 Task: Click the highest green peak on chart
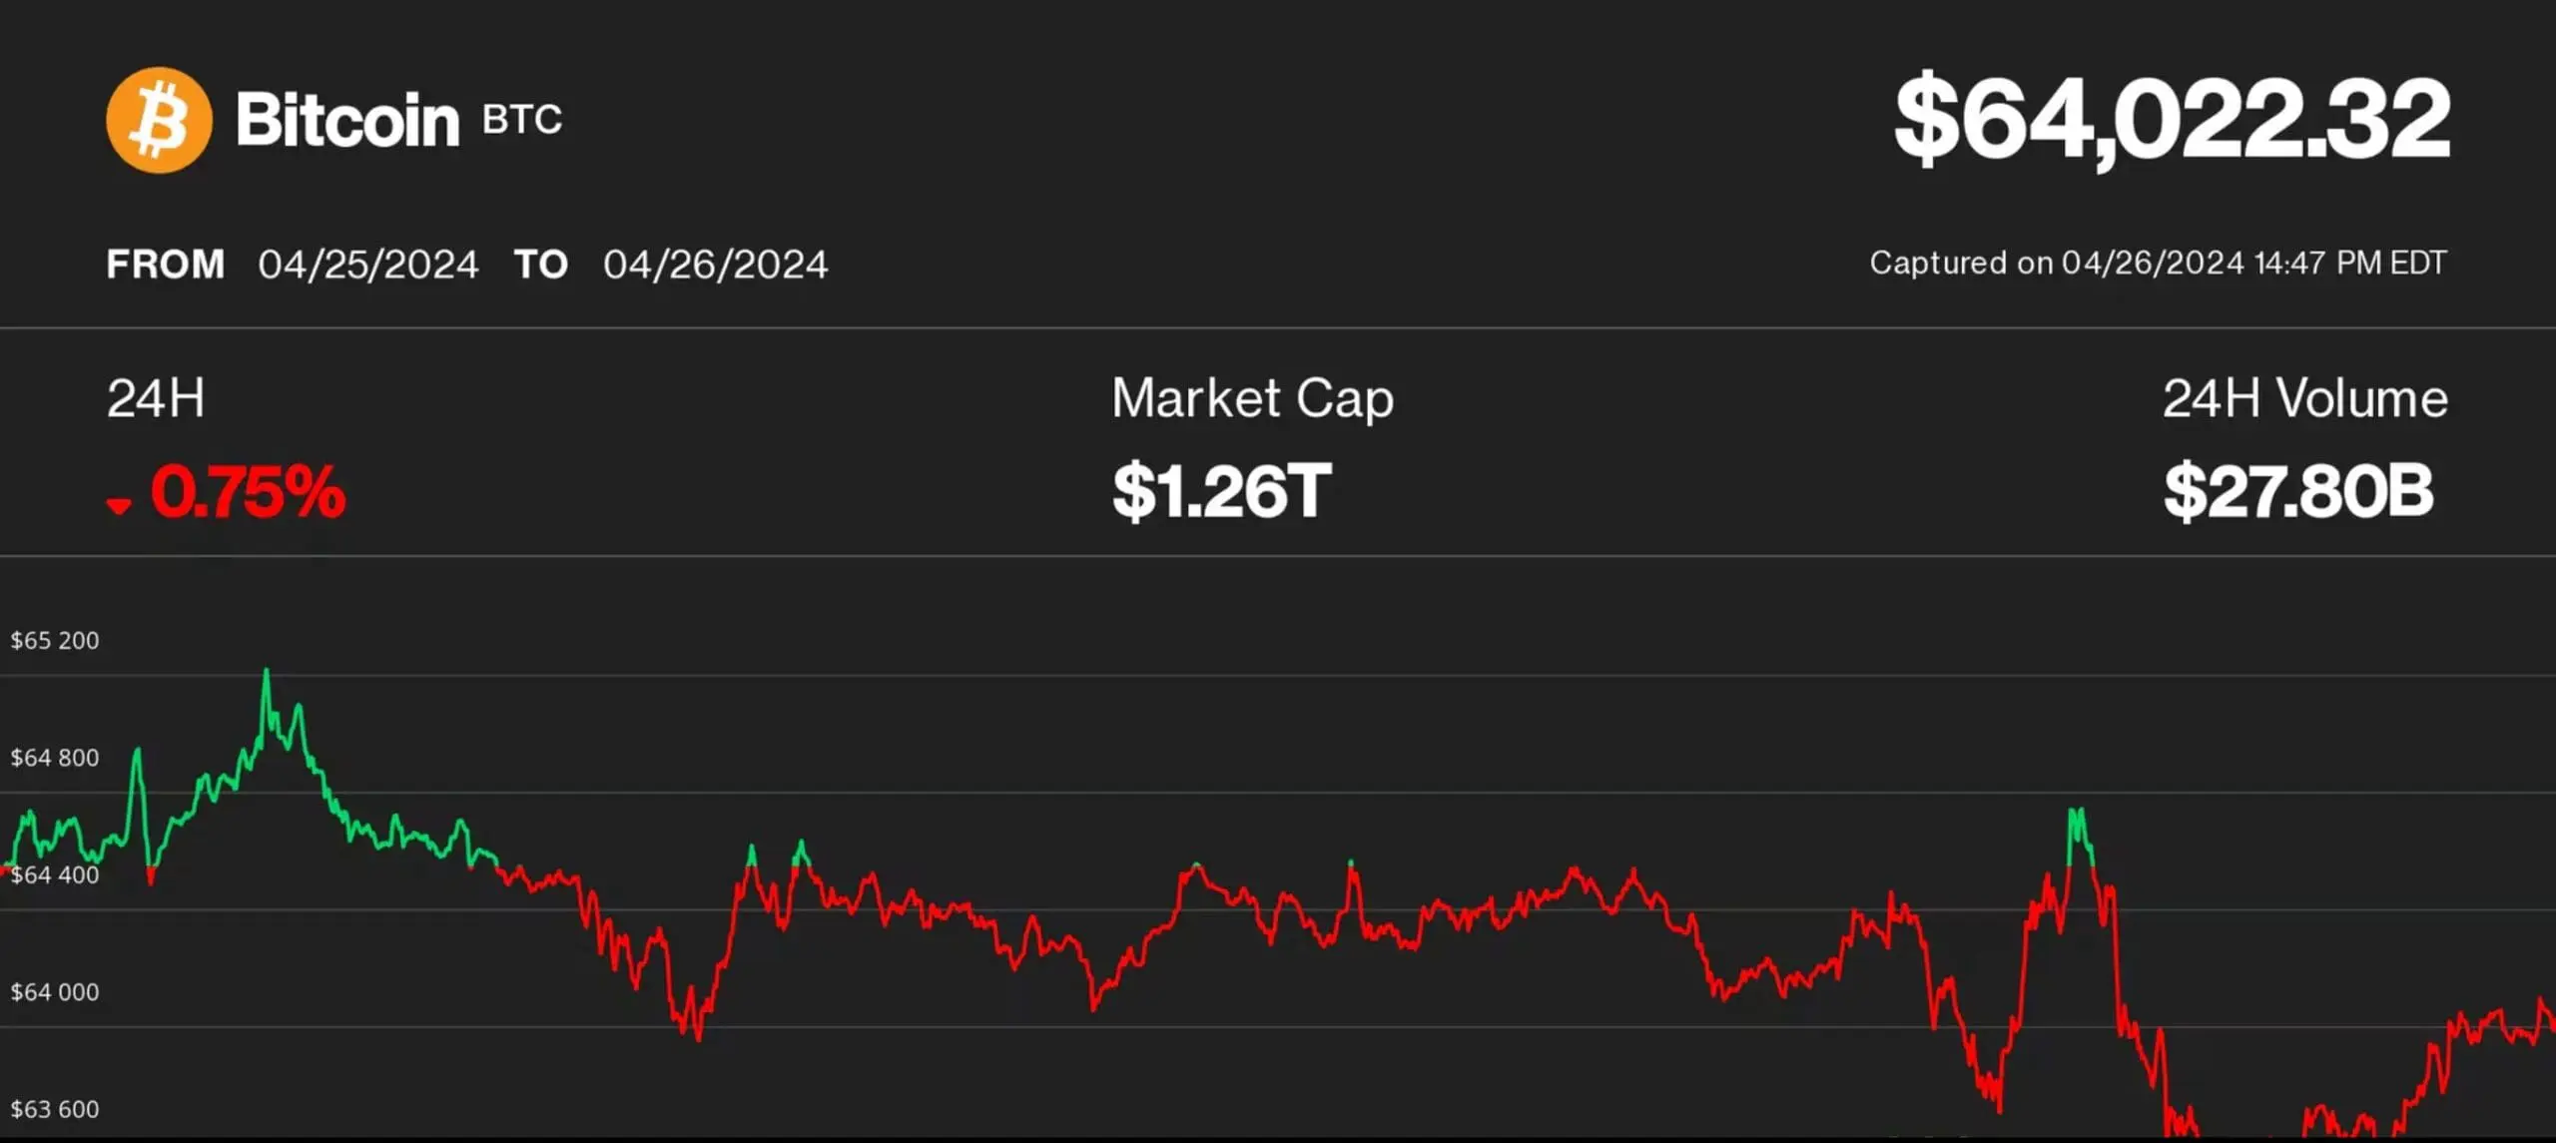point(266,672)
